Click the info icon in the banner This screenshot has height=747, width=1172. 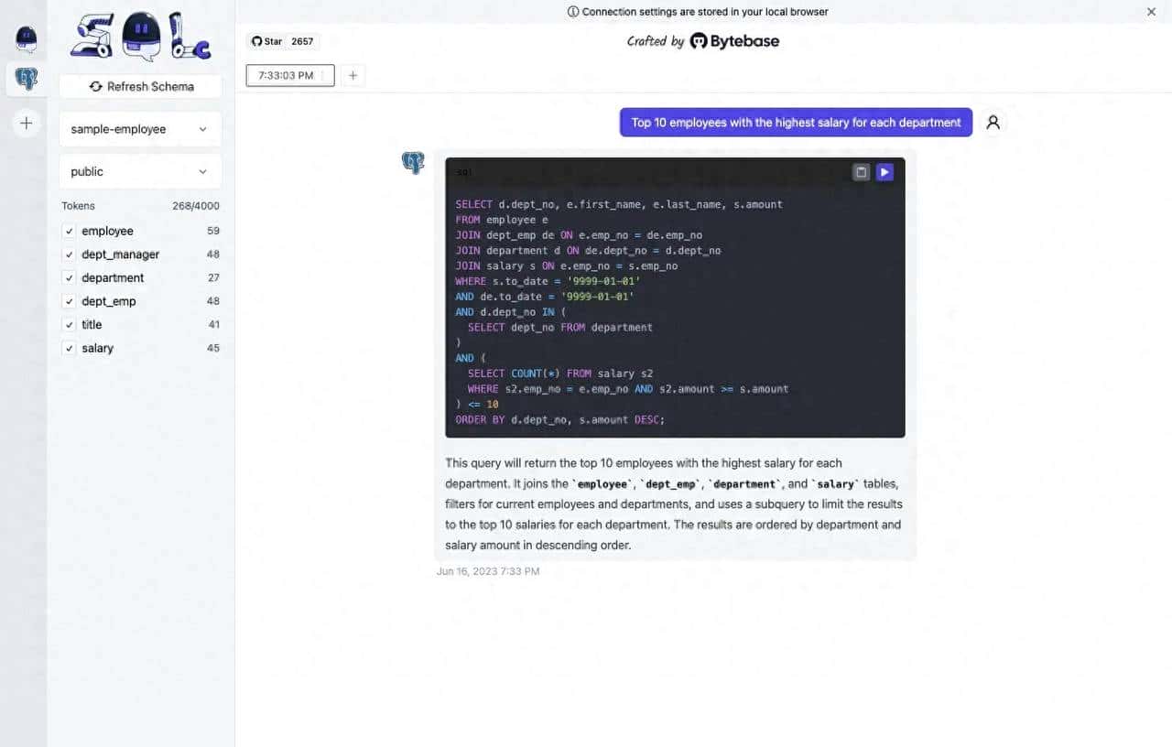(x=573, y=12)
